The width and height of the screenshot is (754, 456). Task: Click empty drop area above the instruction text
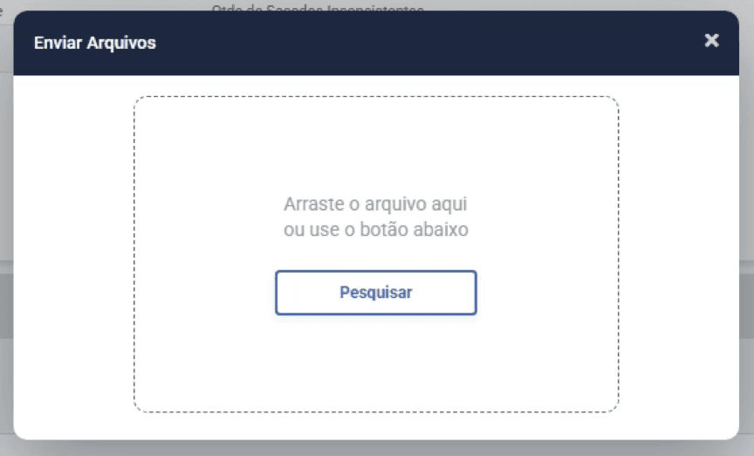pos(376,144)
